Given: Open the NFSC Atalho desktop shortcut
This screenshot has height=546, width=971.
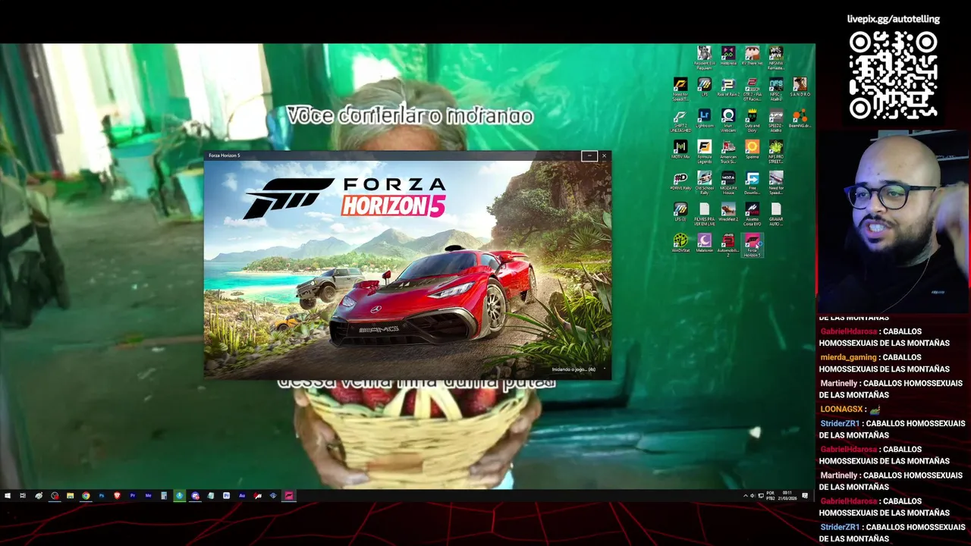Looking at the screenshot, I should (x=776, y=90).
